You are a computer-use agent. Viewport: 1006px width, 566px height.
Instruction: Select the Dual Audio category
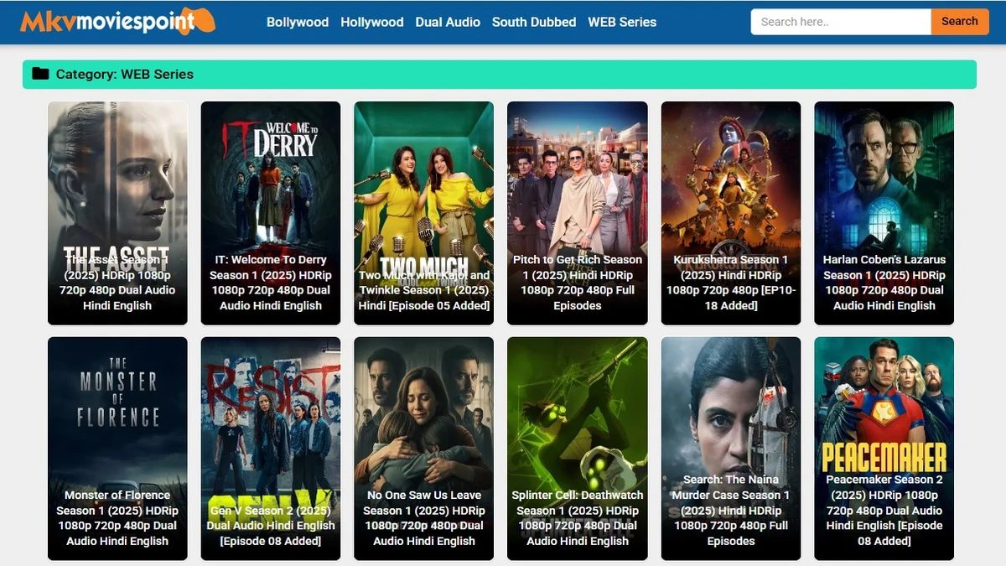pos(448,22)
